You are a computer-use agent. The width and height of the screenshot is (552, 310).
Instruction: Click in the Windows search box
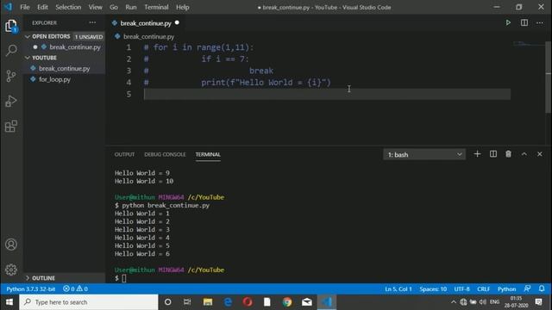pyautogui.click(x=89, y=302)
